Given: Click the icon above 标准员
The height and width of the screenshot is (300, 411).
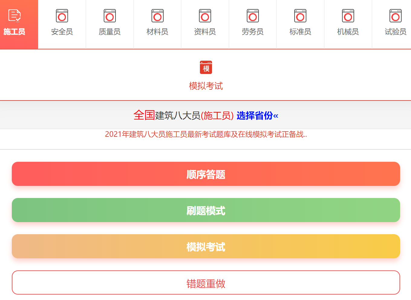Looking at the screenshot, I should click(300, 16).
